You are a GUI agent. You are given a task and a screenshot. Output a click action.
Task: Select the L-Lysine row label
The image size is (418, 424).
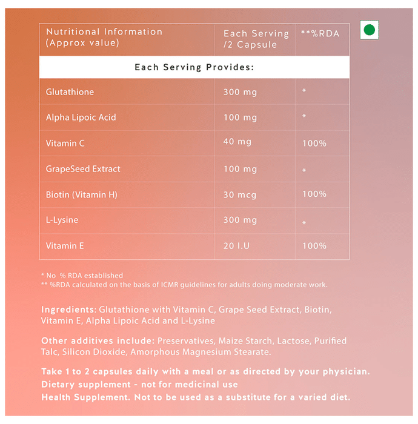[x=62, y=220]
